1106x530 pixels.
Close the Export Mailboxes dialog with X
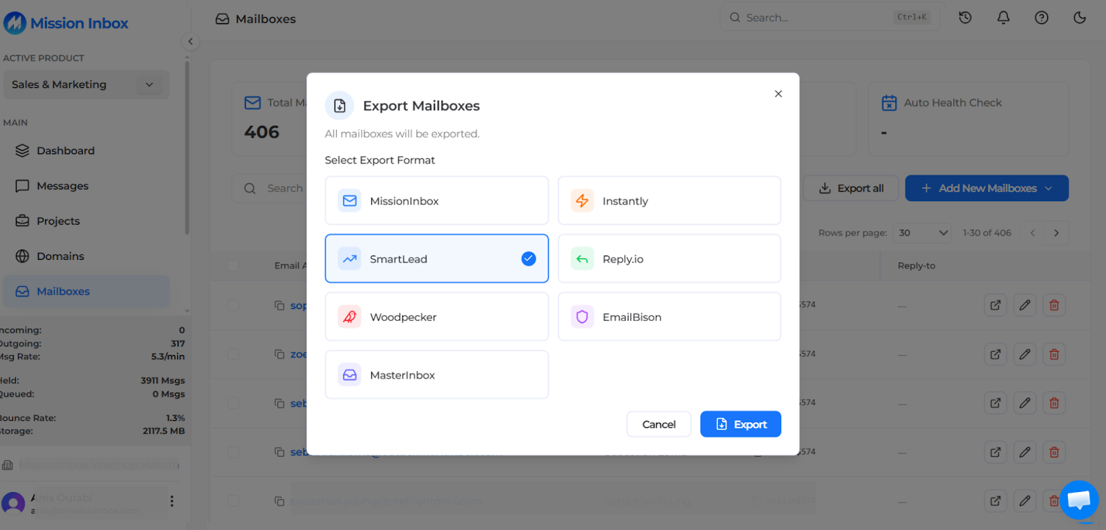click(778, 93)
